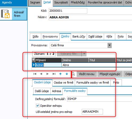
Task: Sort by the Příjmení column header
Action: [x=48, y=60]
